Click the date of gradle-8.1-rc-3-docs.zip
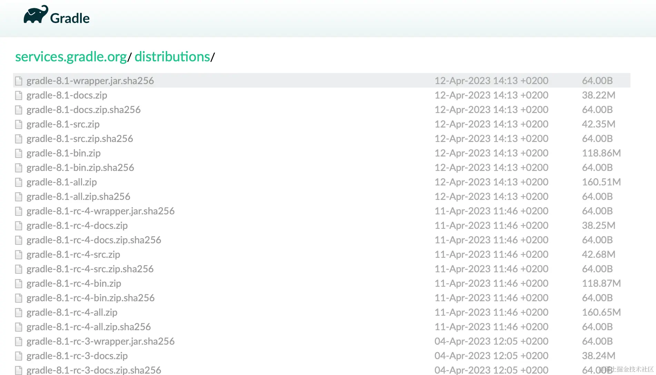This screenshot has width=656, height=375. 491,356
